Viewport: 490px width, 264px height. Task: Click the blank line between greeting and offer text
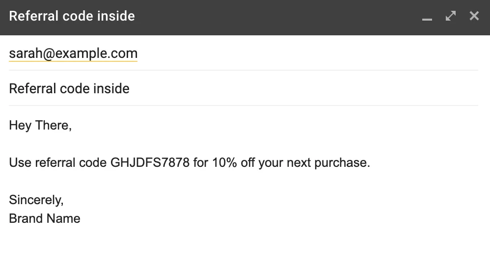point(244,144)
